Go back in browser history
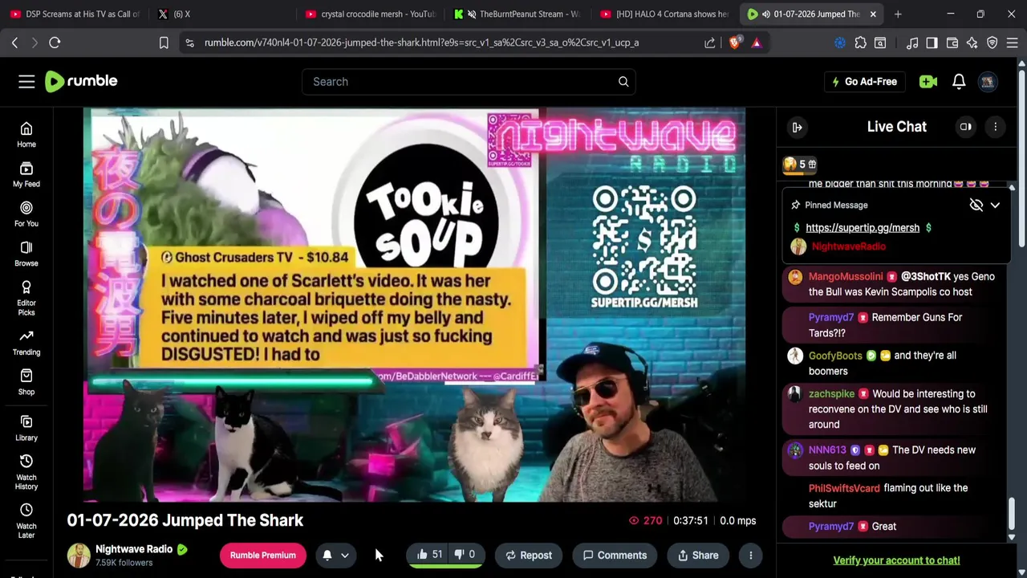 (x=14, y=43)
